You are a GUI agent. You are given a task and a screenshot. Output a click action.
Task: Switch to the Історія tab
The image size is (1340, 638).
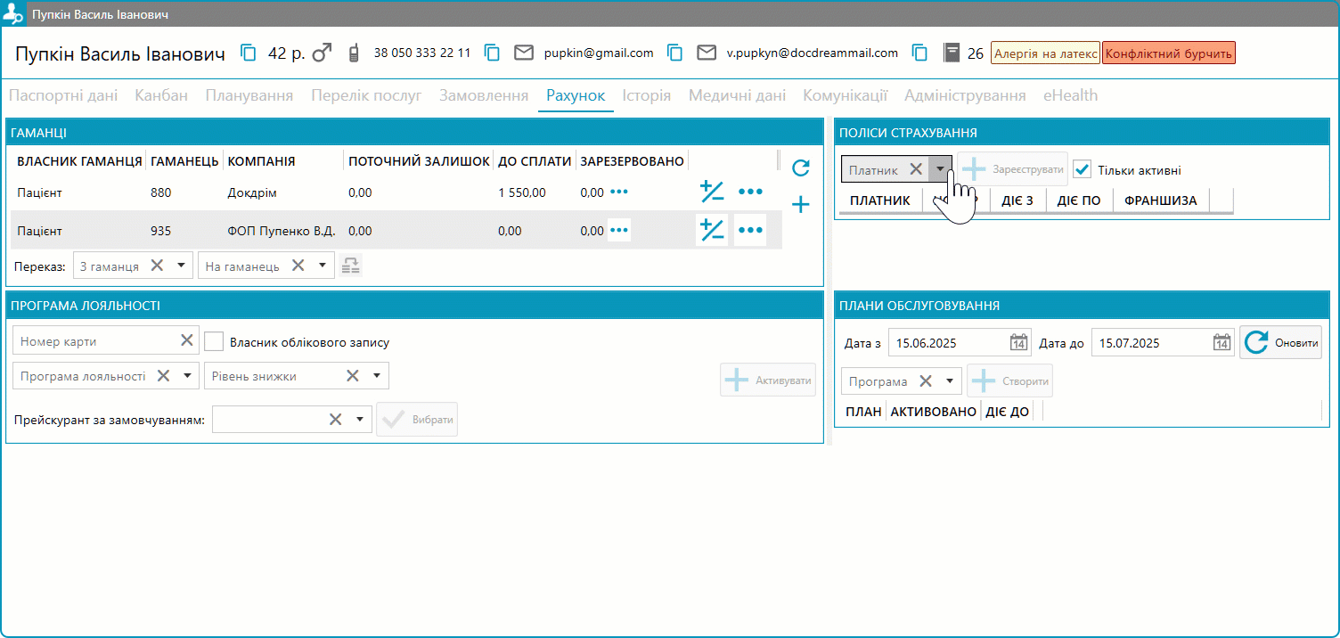click(646, 95)
